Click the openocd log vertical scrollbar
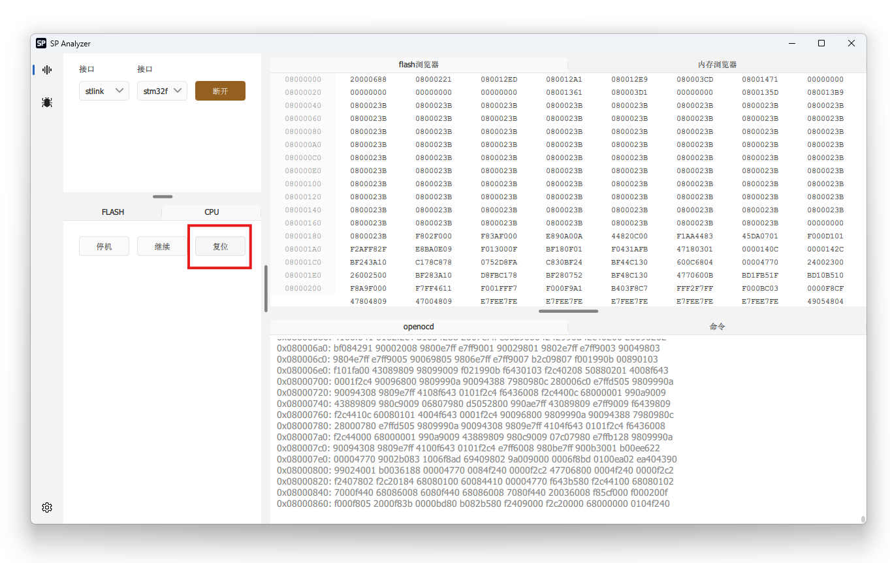Image resolution: width=890 pixels, height=563 pixels. click(x=863, y=519)
